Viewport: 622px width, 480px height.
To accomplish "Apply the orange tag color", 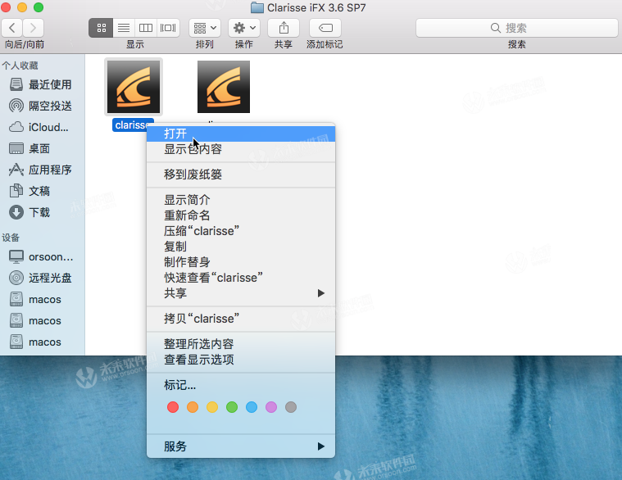I will pos(193,407).
